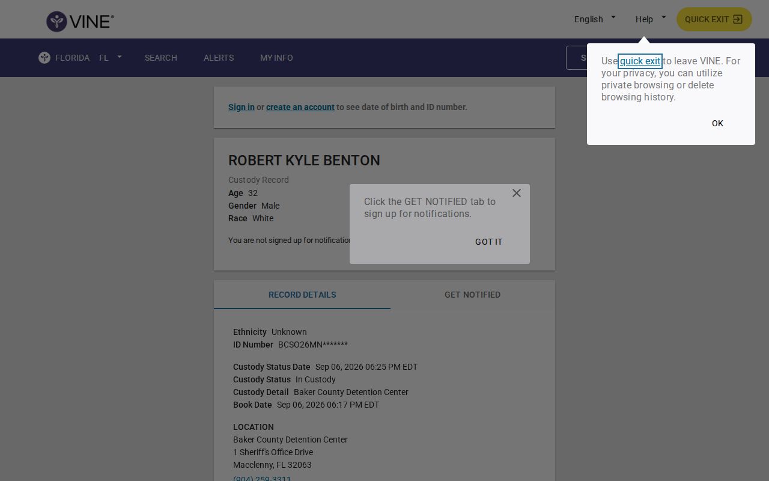This screenshot has height=481, width=769.
Task: Click the Ethnicity Unknown value
Action: 289,332
